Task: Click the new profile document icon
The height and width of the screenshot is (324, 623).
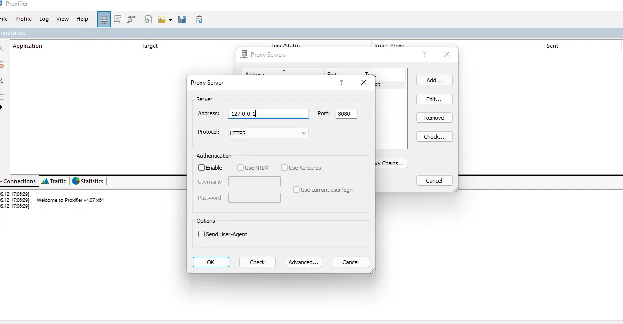Action: [148, 19]
